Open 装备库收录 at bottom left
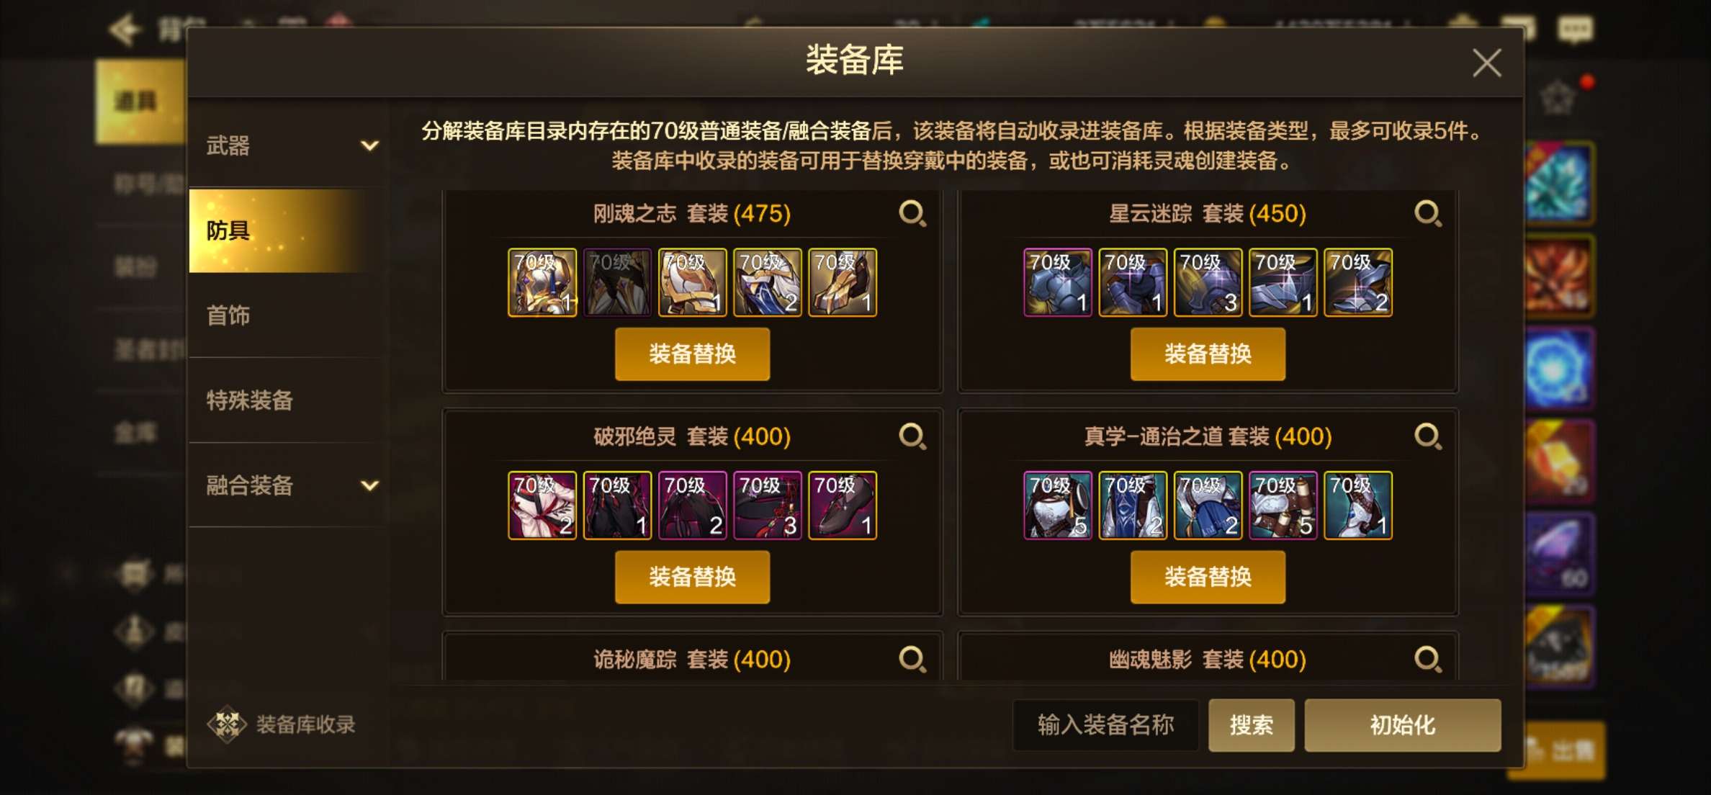The width and height of the screenshot is (1711, 795). pos(282,724)
